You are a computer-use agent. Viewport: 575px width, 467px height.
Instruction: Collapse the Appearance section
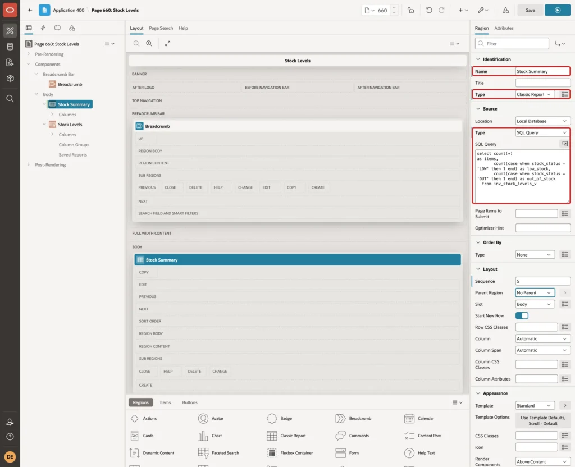(x=478, y=393)
